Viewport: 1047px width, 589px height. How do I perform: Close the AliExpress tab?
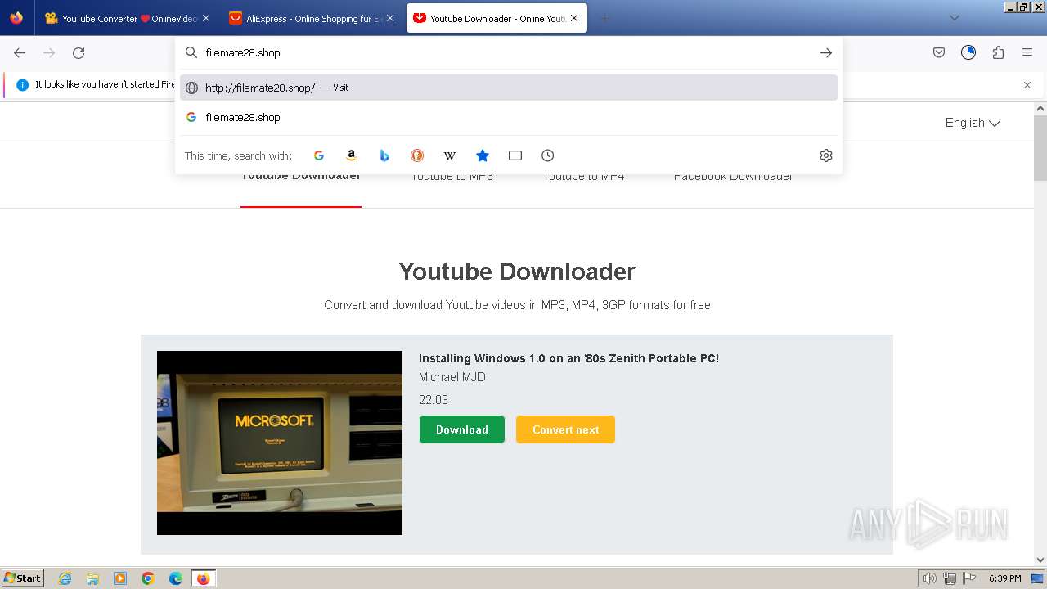390,18
